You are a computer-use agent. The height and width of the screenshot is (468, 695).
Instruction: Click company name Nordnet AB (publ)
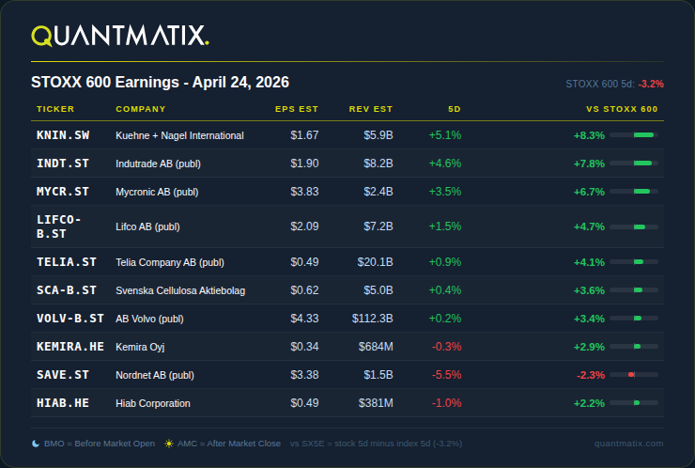click(155, 375)
